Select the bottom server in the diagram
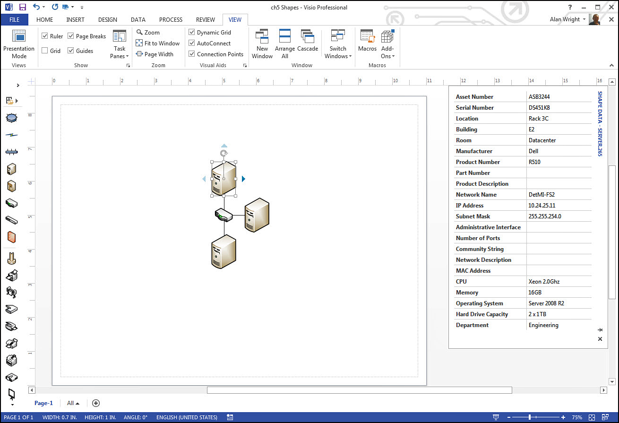Screen dimensions: 619x423 pos(224,251)
